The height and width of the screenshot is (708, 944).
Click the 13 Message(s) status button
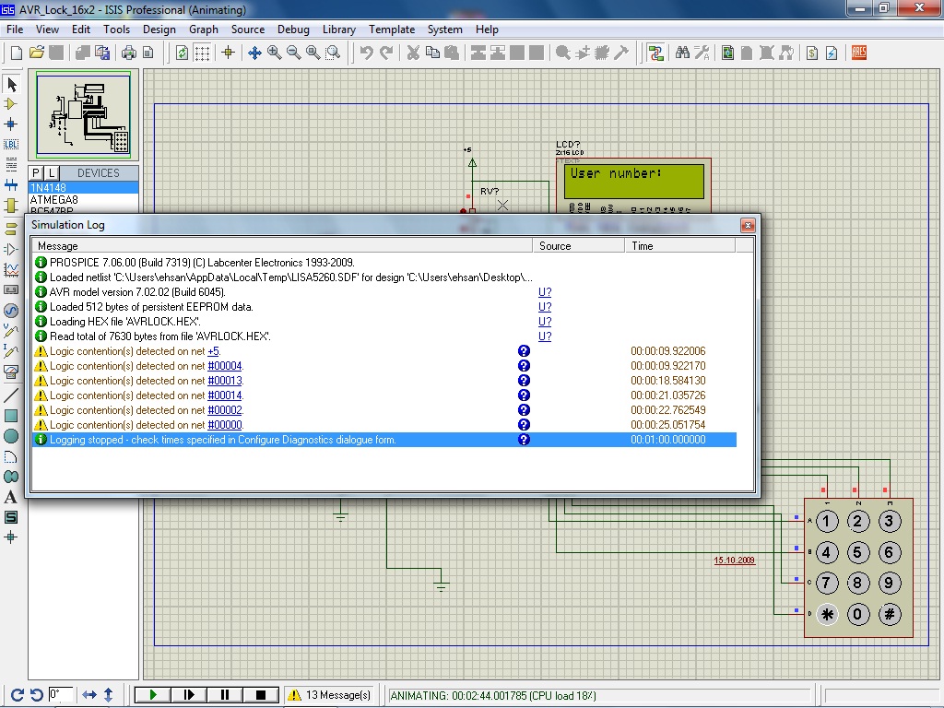[x=331, y=695]
